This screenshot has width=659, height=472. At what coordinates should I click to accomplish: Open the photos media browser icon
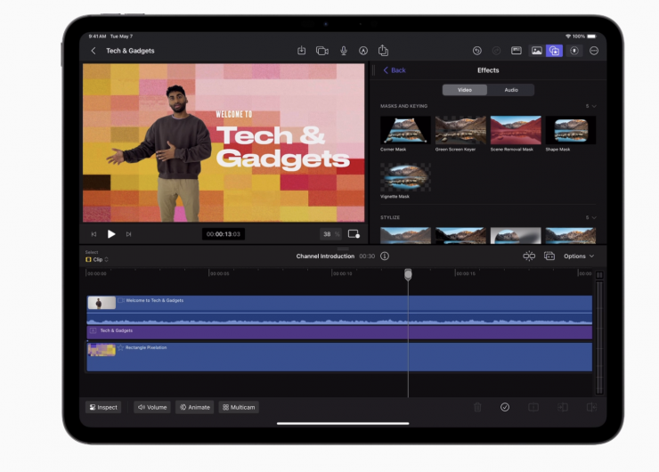point(536,51)
